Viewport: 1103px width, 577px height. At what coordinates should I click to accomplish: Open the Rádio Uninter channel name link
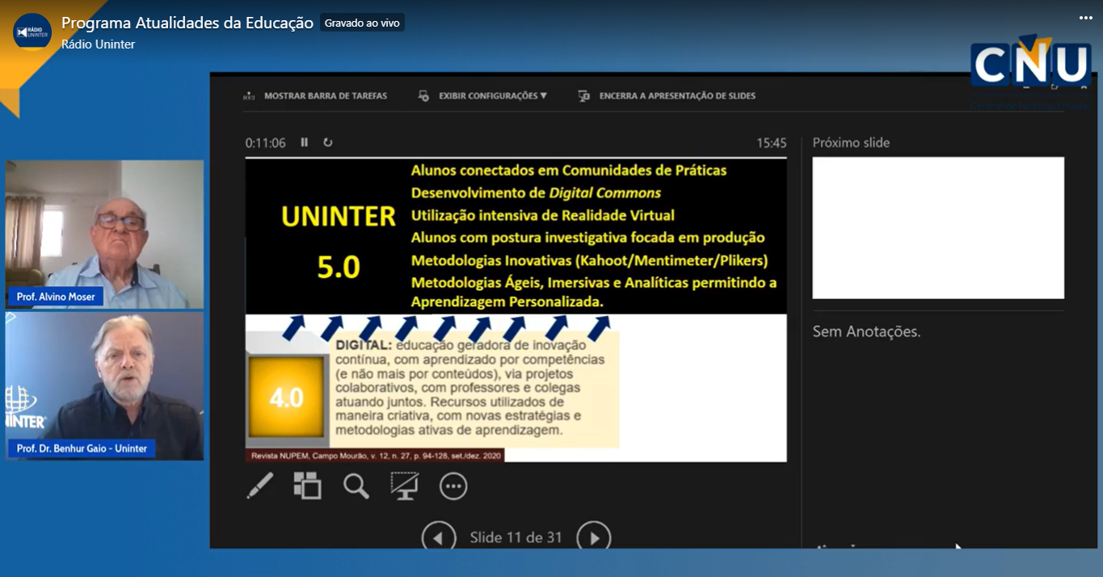(x=98, y=44)
